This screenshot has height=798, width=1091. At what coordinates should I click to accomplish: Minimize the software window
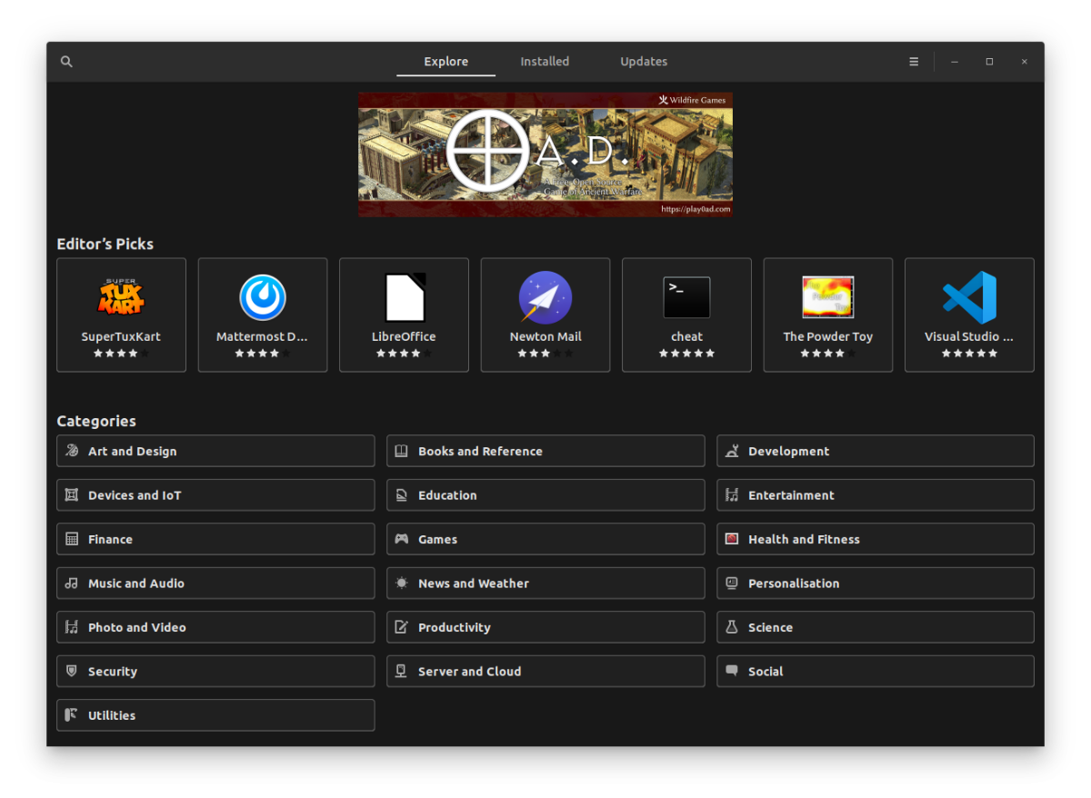[x=955, y=62]
